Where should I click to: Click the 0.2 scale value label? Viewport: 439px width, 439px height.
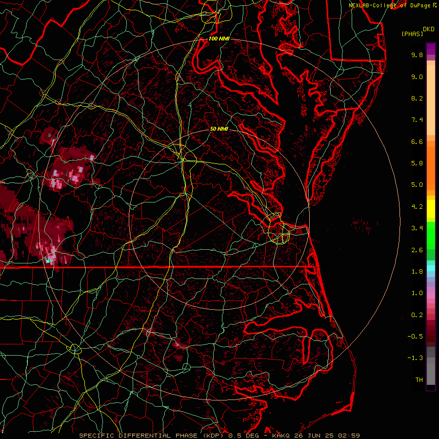[x=417, y=315]
